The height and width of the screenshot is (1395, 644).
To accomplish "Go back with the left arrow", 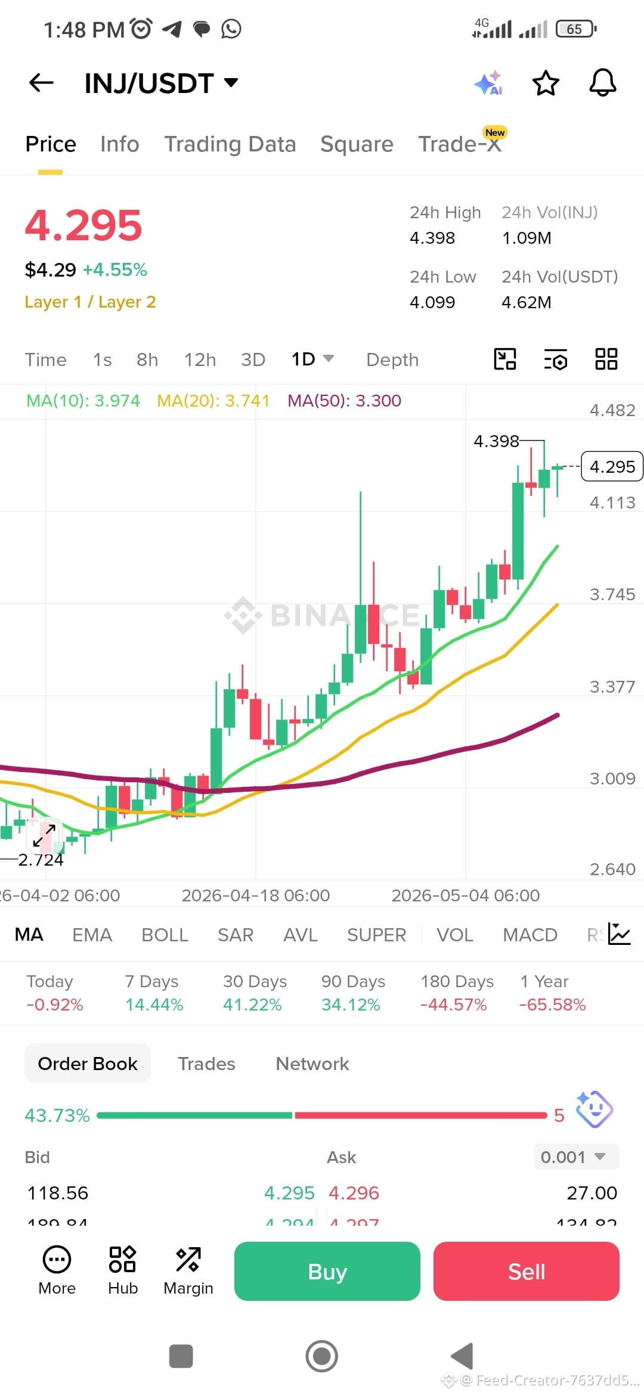I will pyautogui.click(x=41, y=83).
